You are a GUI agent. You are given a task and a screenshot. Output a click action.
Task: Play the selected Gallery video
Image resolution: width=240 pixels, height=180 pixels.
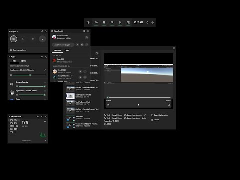coord(138,105)
